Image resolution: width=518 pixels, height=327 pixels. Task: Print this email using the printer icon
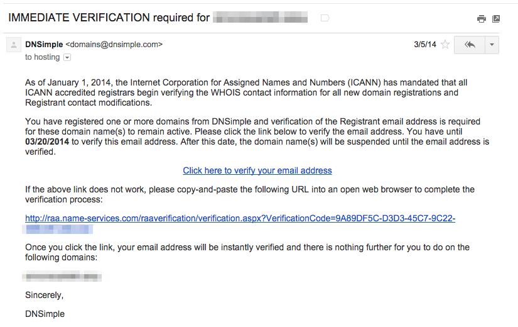click(482, 19)
